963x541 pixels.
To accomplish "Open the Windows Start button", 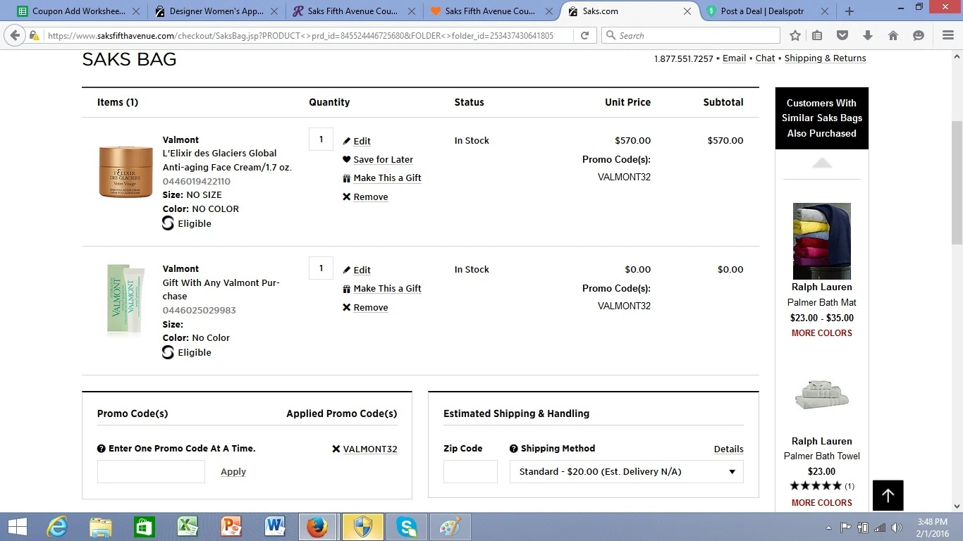I will click(x=17, y=527).
